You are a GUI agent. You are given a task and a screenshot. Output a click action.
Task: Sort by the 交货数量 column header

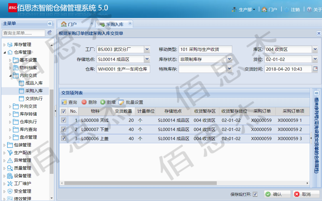pos(124,111)
